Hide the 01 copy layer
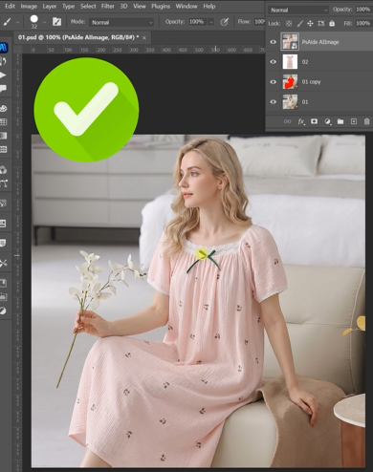Screen dimensions: 373x472 274,82
